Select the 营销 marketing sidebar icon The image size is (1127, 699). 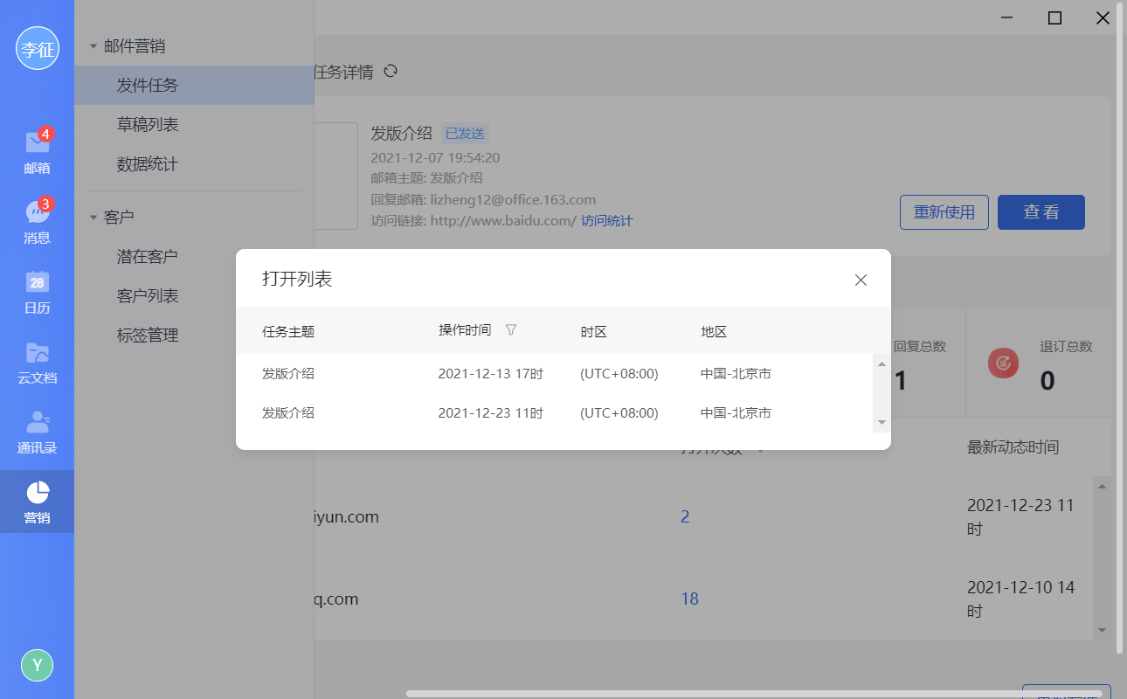click(37, 500)
